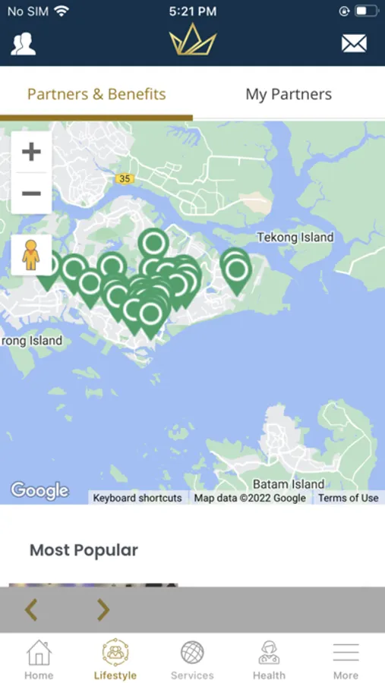Open the contacts people icon

click(x=24, y=44)
